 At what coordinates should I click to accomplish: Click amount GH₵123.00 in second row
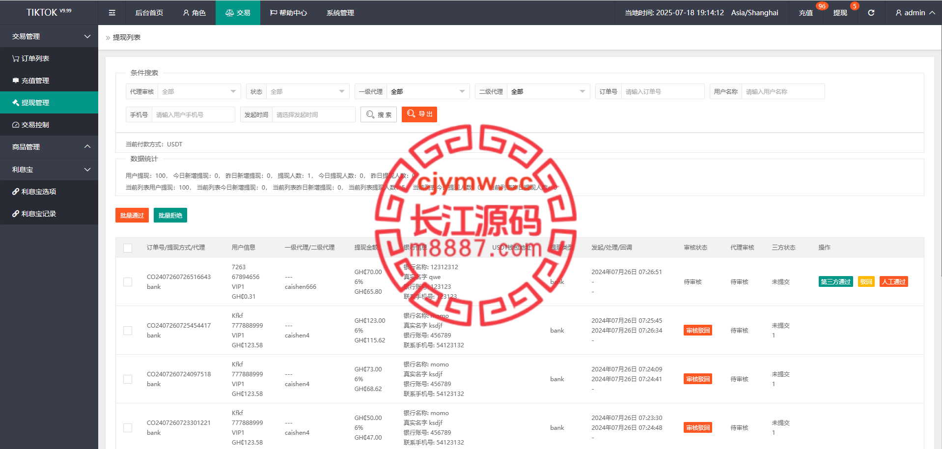coord(370,321)
